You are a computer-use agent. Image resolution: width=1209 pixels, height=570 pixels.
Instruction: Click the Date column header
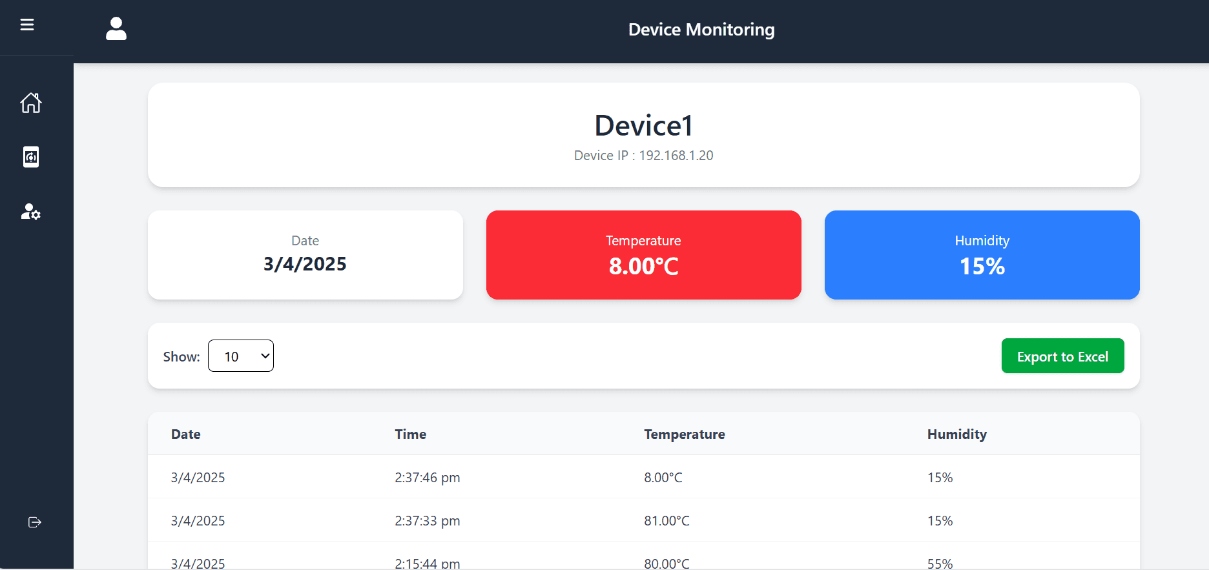[x=186, y=434]
